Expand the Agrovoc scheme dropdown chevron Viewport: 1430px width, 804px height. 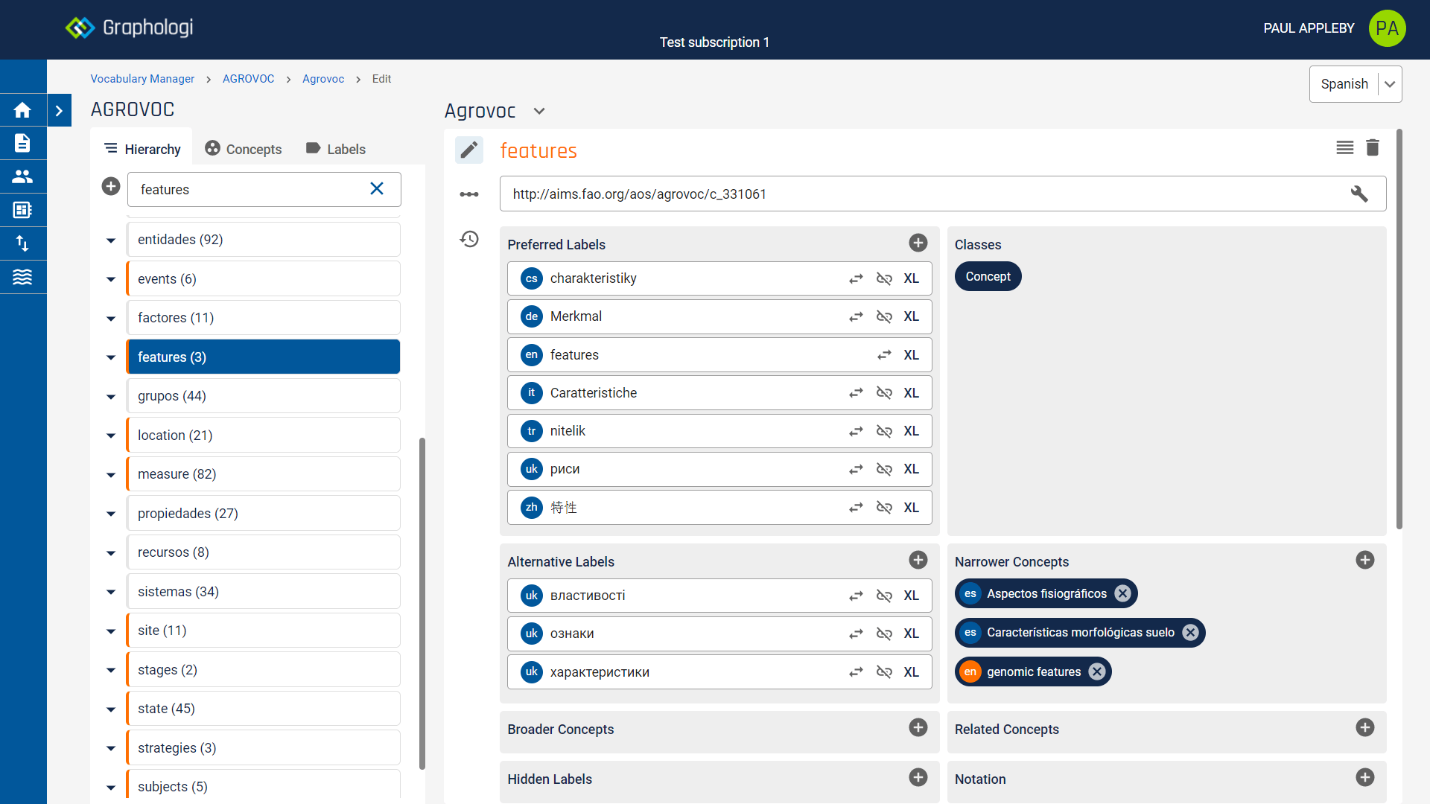tap(539, 111)
